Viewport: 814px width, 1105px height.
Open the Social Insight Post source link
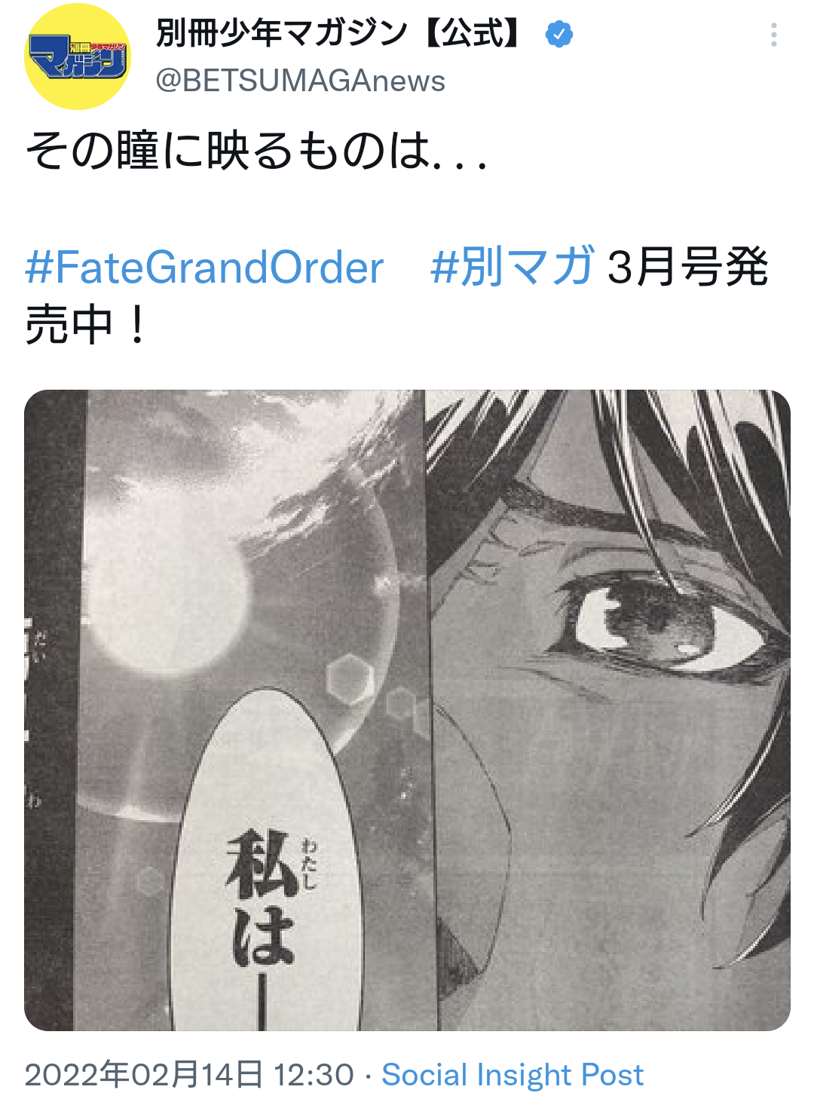pyautogui.click(x=513, y=1075)
